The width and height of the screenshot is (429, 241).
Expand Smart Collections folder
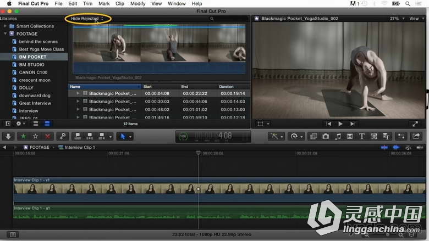pyautogui.click(x=5, y=26)
